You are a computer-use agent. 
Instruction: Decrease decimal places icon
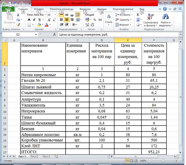tap(92, 25)
